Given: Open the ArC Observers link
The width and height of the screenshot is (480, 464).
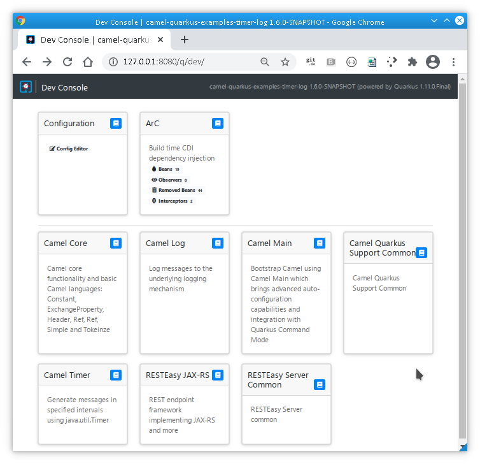Looking at the screenshot, I should [169, 180].
